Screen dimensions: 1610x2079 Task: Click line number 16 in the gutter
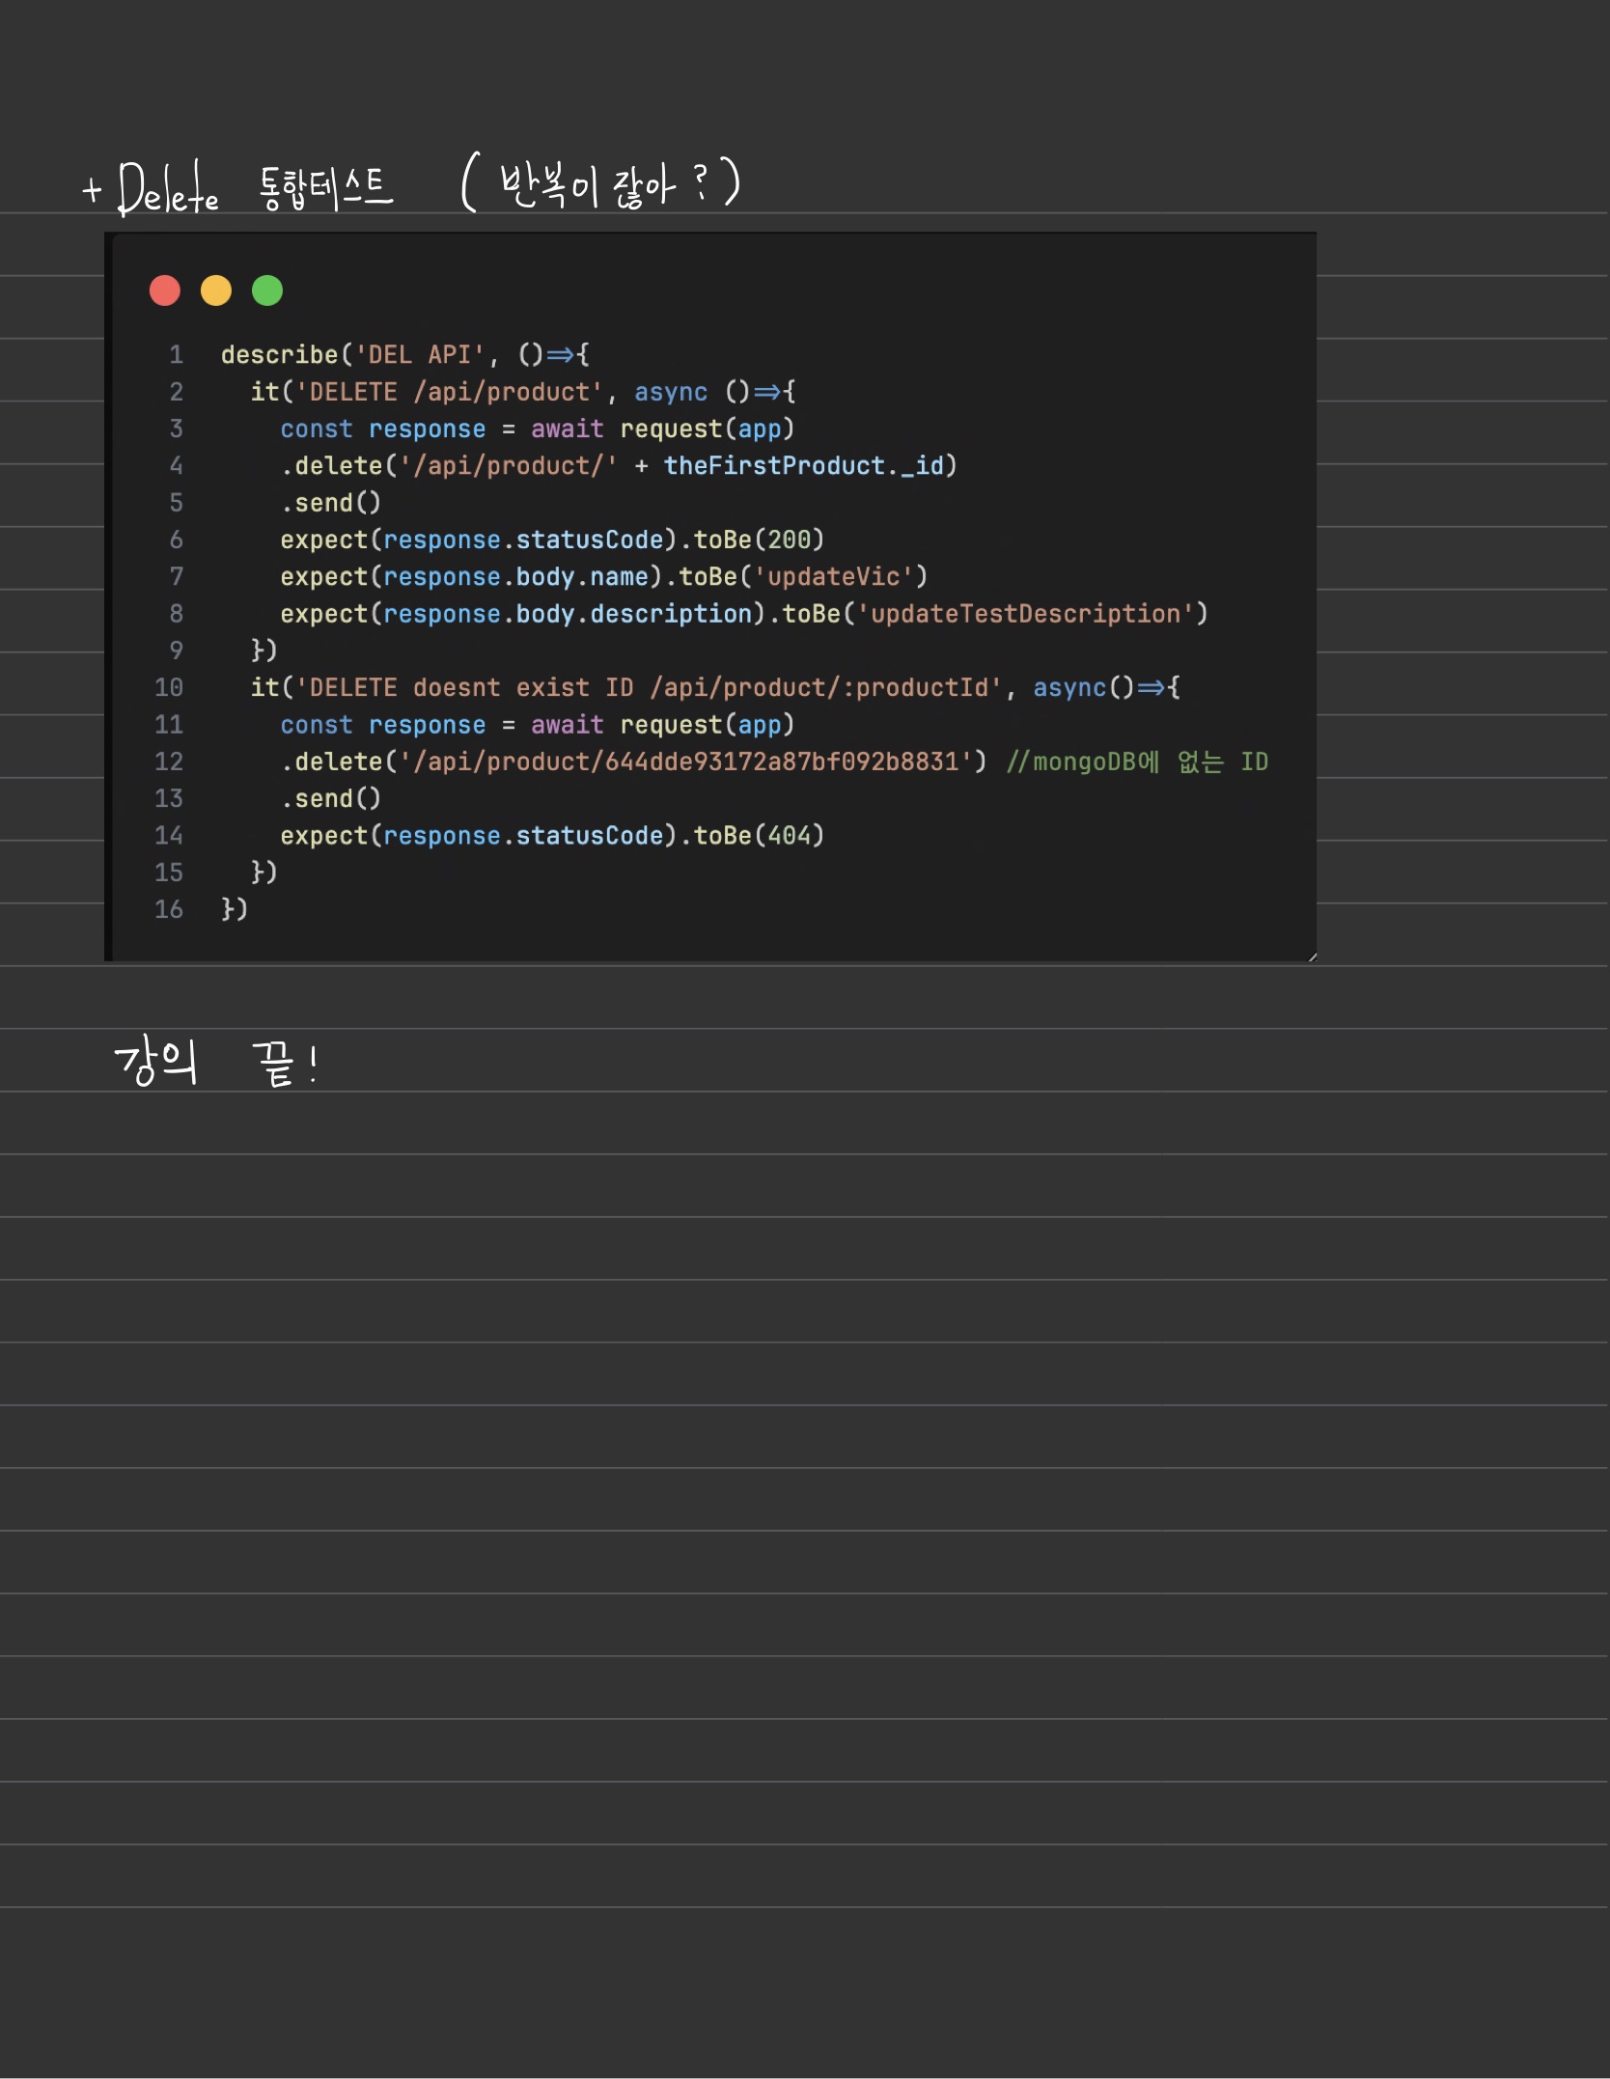point(169,909)
